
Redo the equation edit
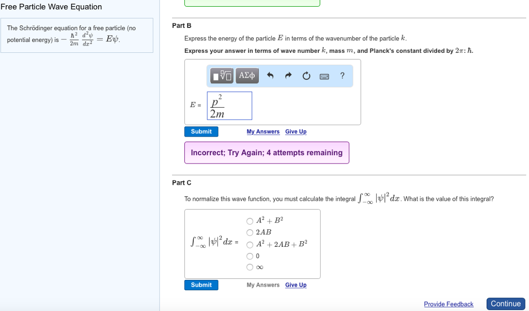click(288, 76)
